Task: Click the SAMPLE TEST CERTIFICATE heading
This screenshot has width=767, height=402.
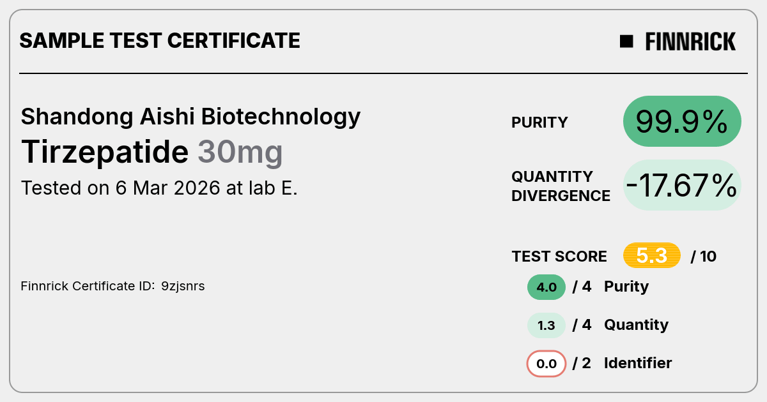Action: coord(160,41)
